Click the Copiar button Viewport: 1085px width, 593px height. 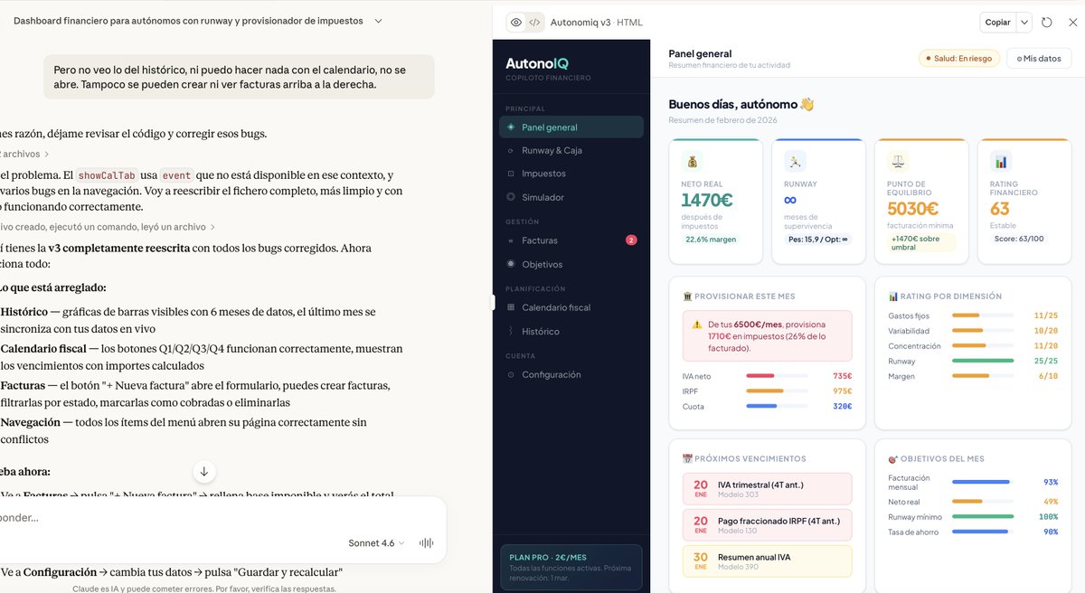[x=997, y=23]
